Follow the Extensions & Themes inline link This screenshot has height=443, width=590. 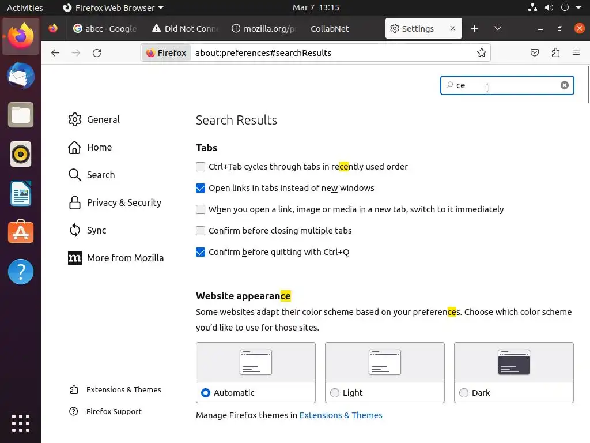point(341,415)
